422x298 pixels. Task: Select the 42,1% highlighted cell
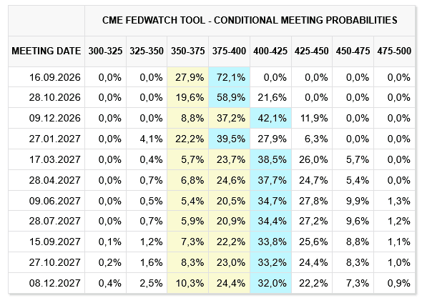click(x=271, y=118)
